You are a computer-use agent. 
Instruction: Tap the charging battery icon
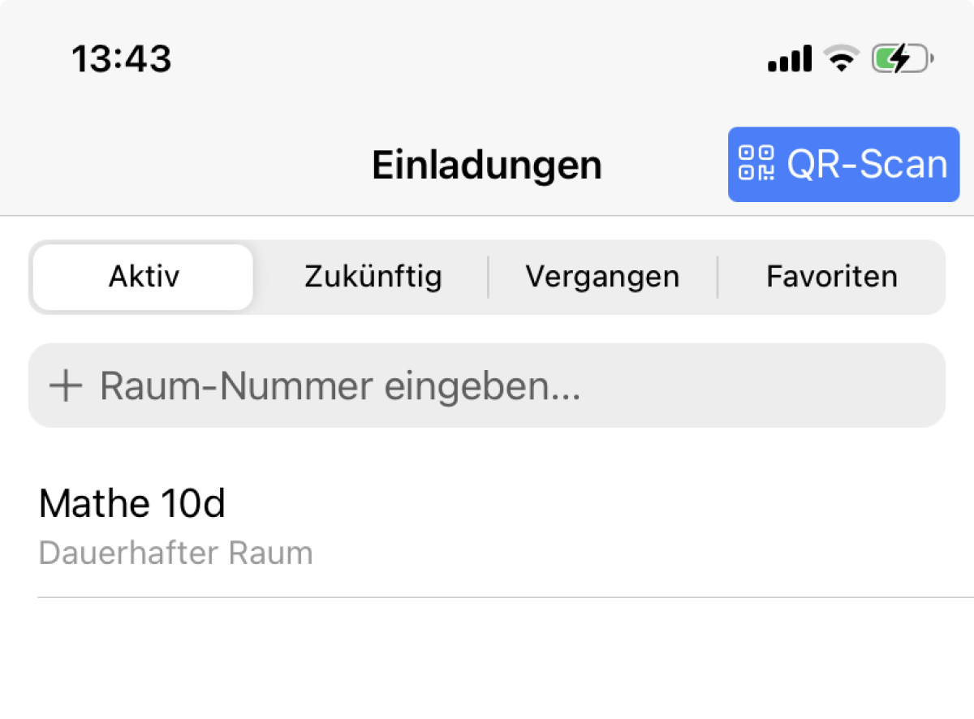[901, 58]
